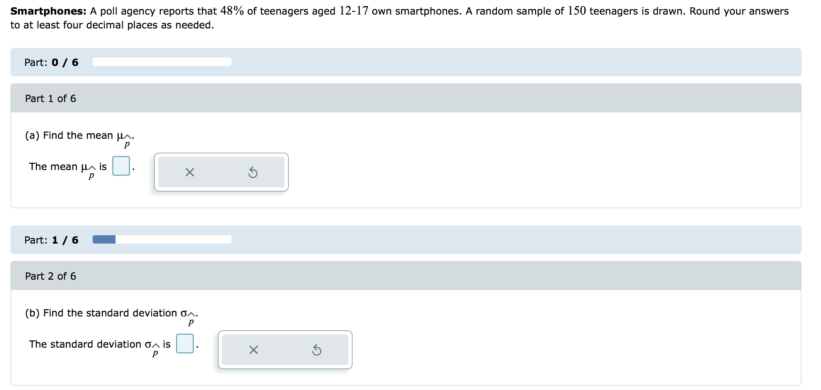Viewport: 821px width, 390px height.
Task: Click the answer box for the standard deviation
Action: coord(185,344)
